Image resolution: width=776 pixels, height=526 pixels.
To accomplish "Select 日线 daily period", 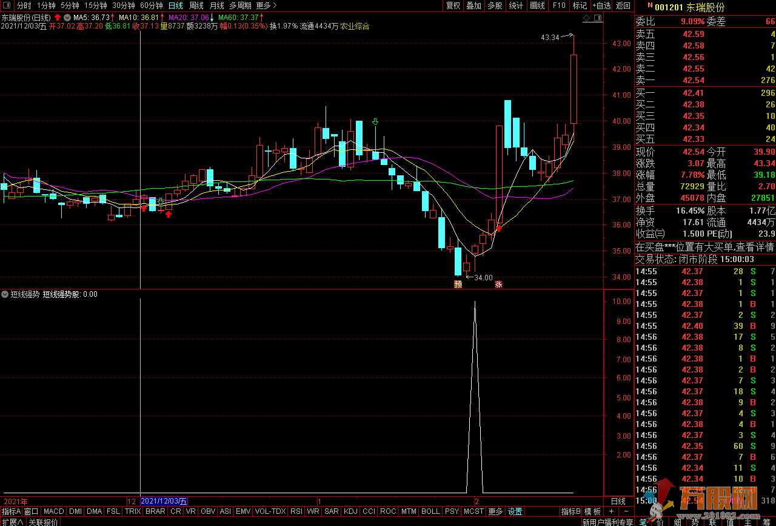I will coord(176,5).
